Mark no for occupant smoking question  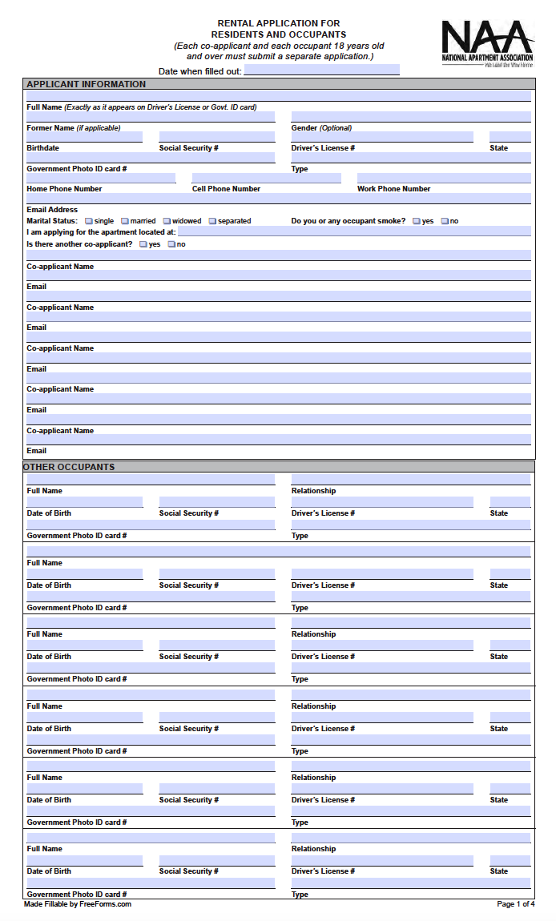445,221
